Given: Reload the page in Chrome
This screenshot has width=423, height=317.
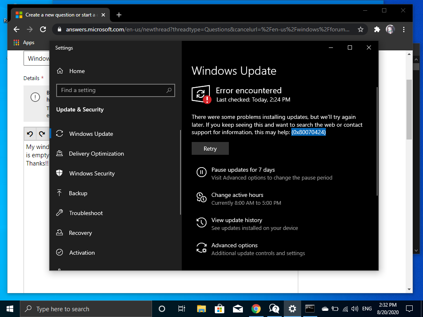Looking at the screenshot, I should (x=43, y=29).
